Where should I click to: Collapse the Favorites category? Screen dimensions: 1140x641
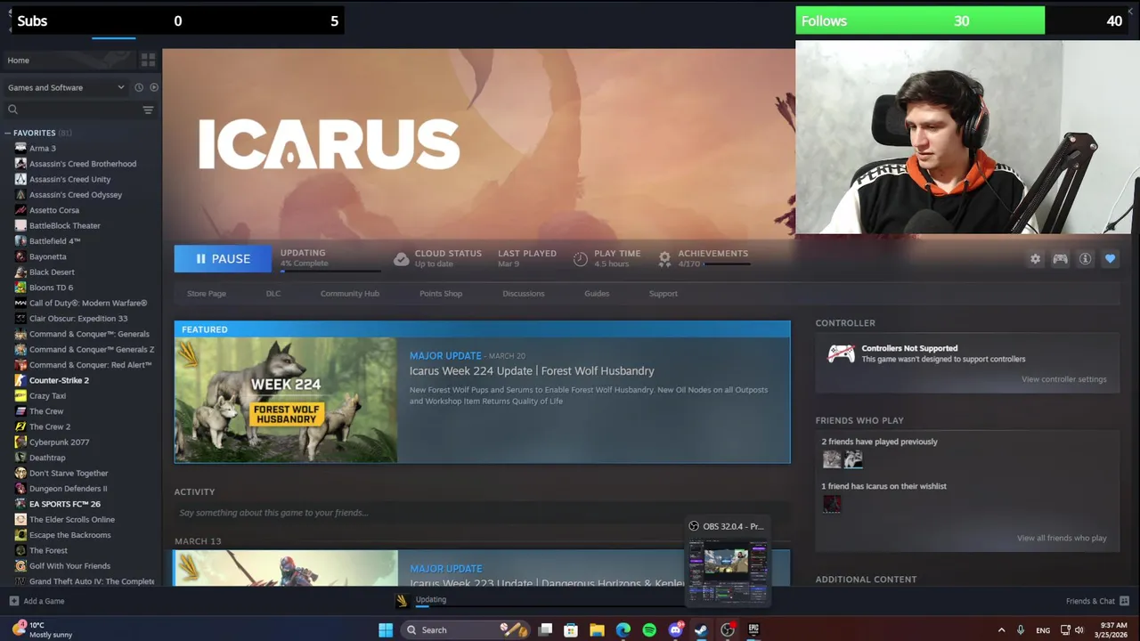pos(8,133)
